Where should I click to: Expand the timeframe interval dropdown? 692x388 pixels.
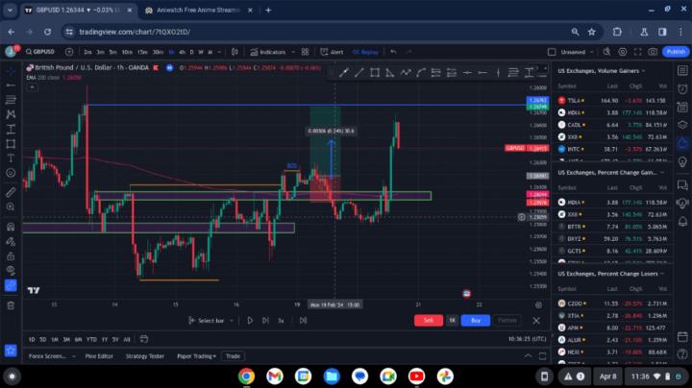pos(219,52)
